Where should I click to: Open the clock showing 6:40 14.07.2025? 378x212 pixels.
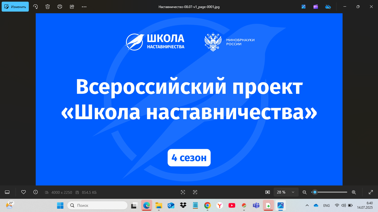coord(365,205)
